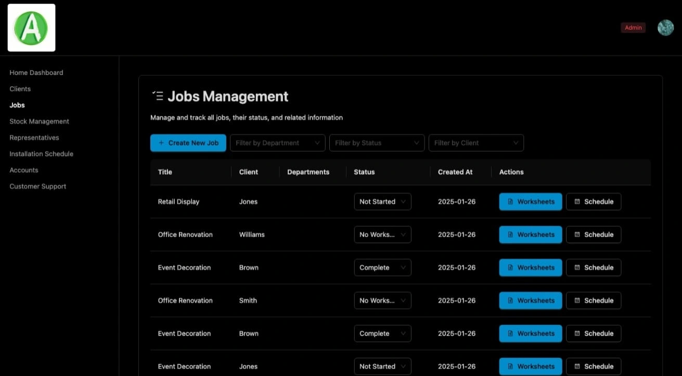This screenshot has height=376, width=682.
Task: Change status of Office Renovation Williams job
Action: (x=382, y=235)
